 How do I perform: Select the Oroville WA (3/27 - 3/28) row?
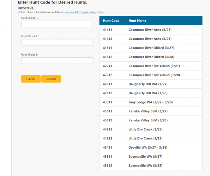click(x=151, y=147)
